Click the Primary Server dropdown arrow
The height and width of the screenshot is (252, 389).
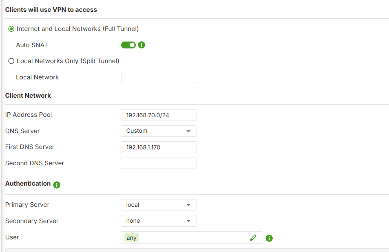tap(188, 205)
